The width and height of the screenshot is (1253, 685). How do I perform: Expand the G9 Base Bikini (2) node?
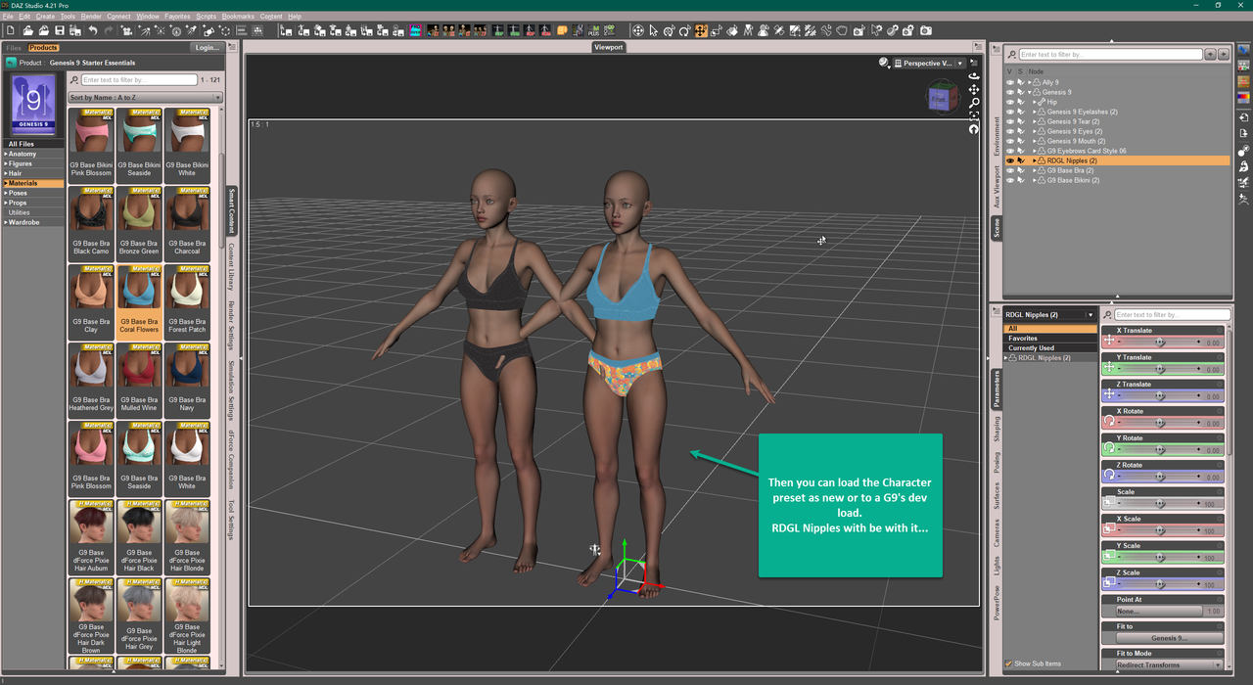point(1035,180)
